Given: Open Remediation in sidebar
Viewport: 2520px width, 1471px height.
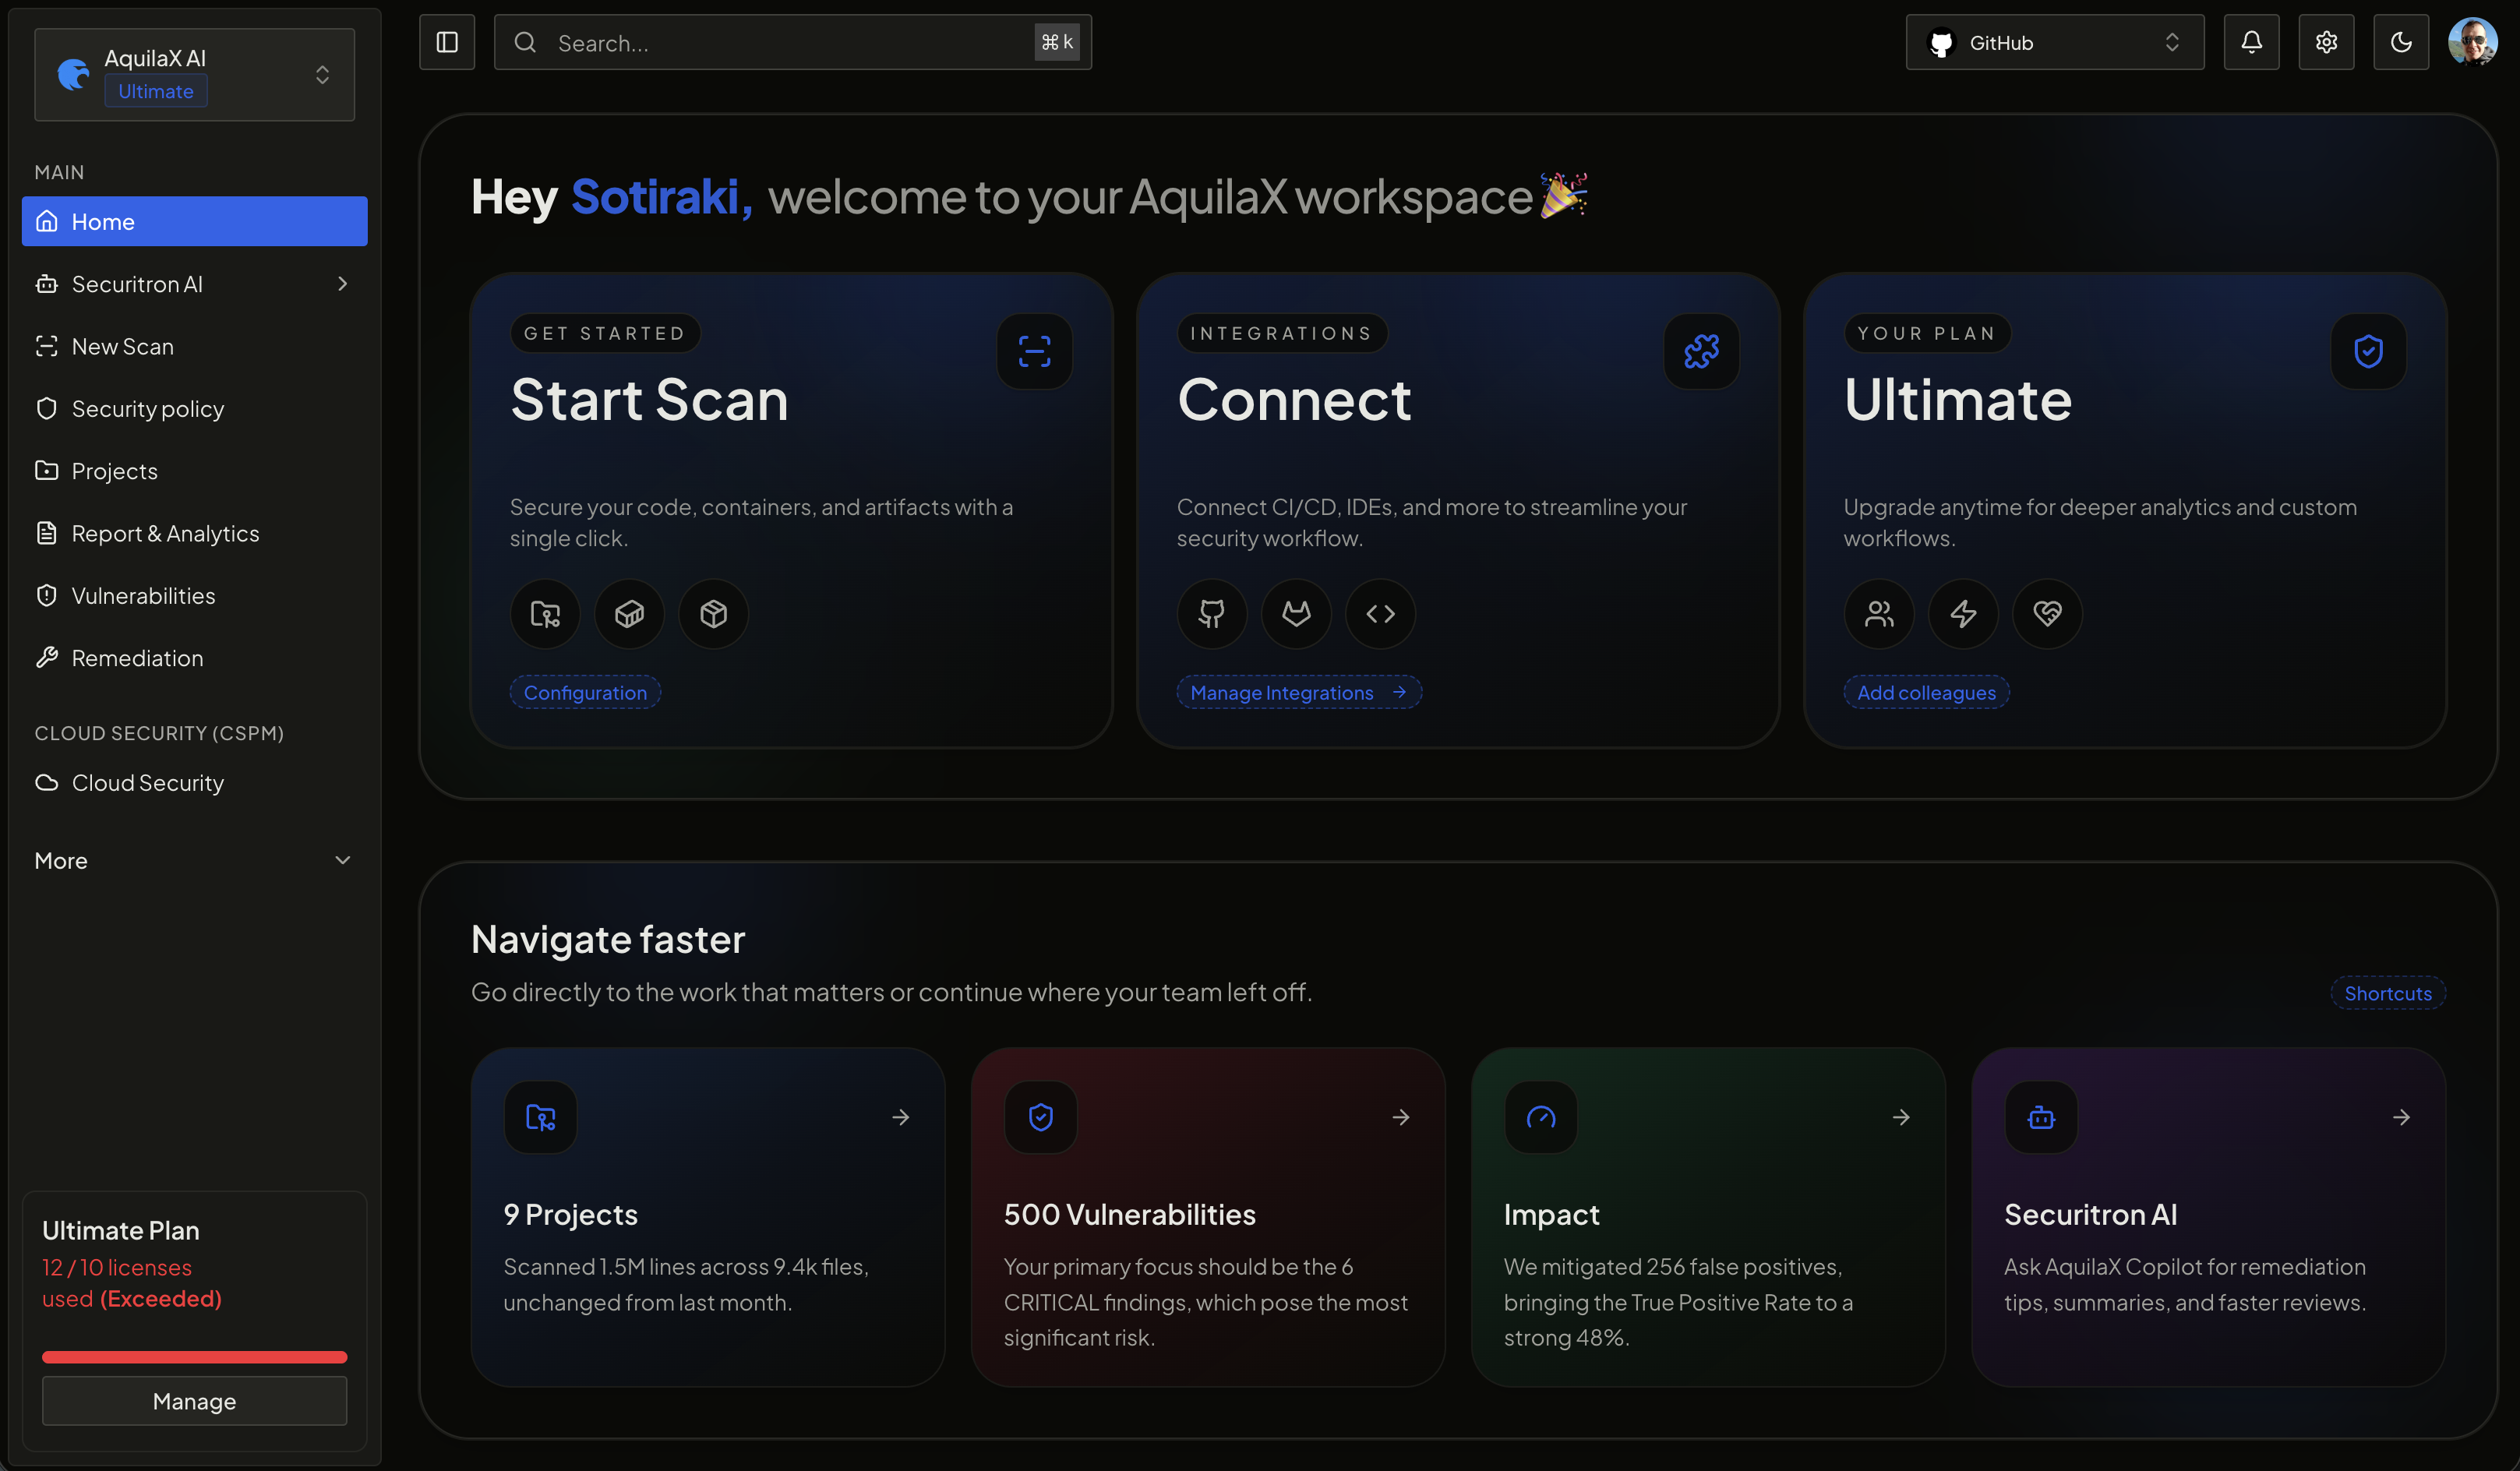Looking at the screenshot, I should pos(194,658).
